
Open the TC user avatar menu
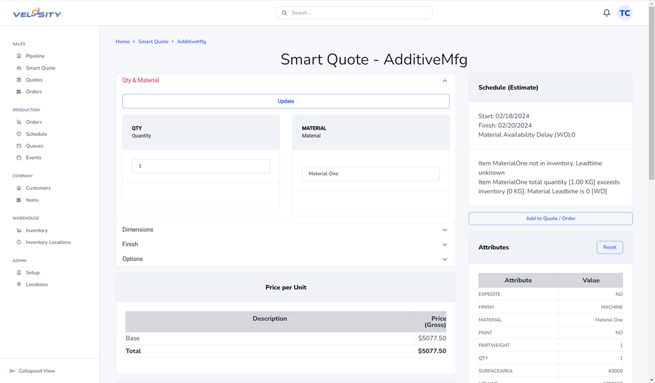click(x=624, y=13)
